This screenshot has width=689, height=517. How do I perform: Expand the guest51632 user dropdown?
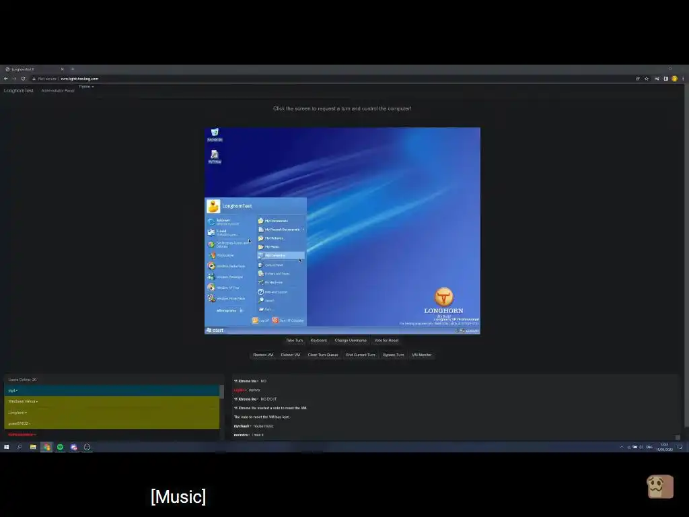pyautogui.click(x=20, y=423)
